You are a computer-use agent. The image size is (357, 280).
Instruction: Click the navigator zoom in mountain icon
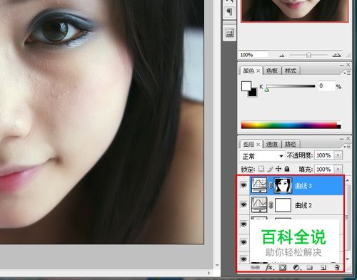(336, 55)
